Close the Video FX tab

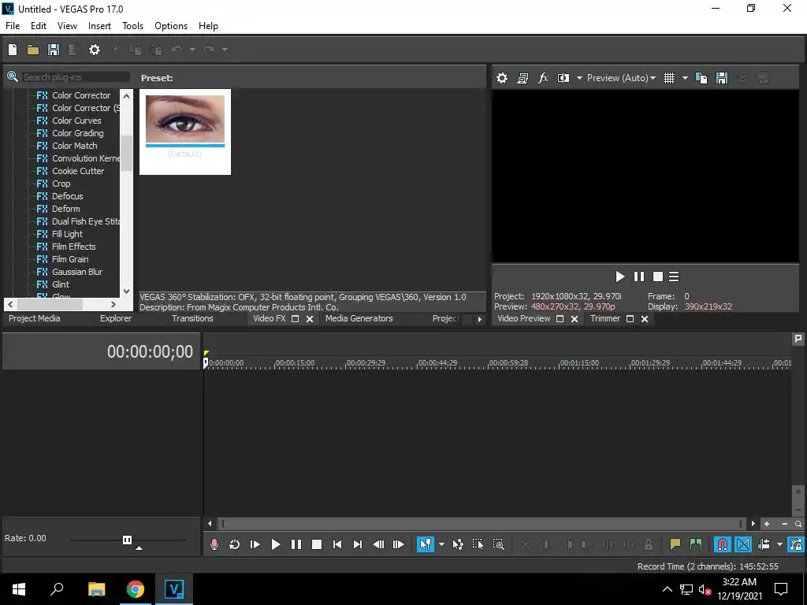[310, 319]
